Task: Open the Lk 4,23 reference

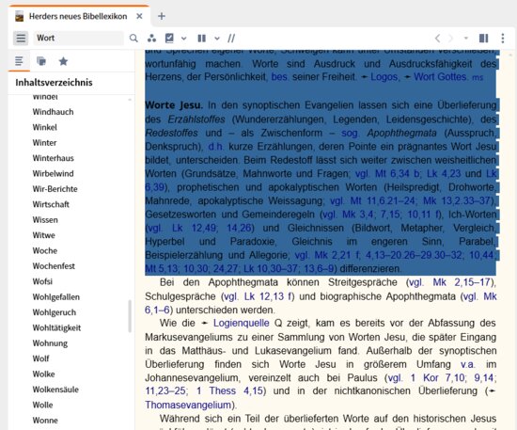Action: click(x=444, y=173)
